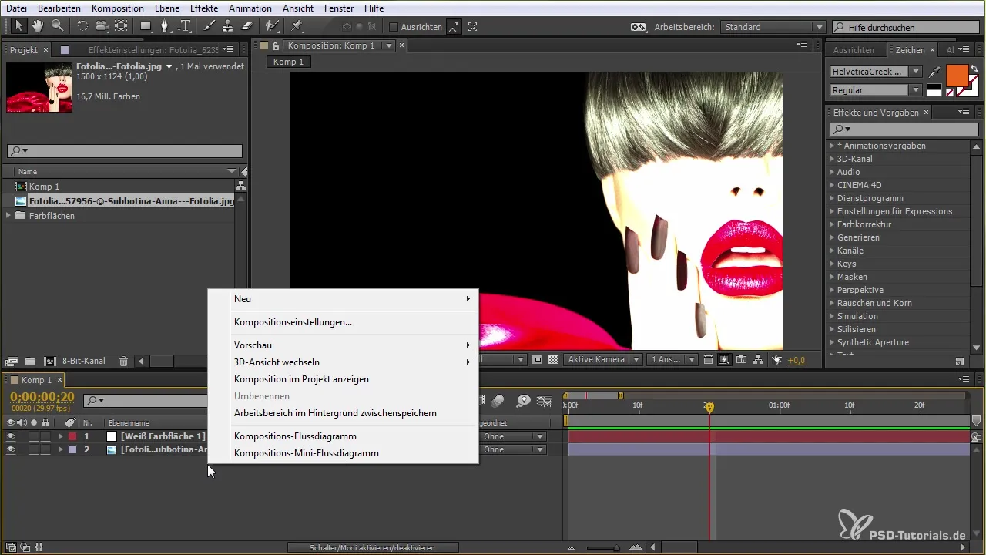
Task: Toggle the composition viewer lock icon
Action: pos(276,46)
